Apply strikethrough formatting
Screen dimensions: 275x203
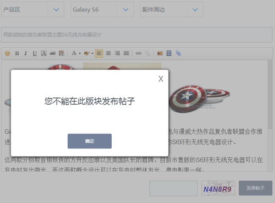click(52, 53)
